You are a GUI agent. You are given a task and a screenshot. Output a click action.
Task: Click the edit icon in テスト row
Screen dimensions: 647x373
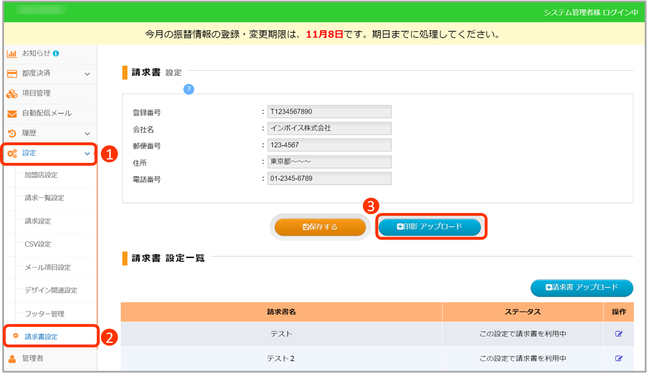pyautogui.click(x=619, y=334)
